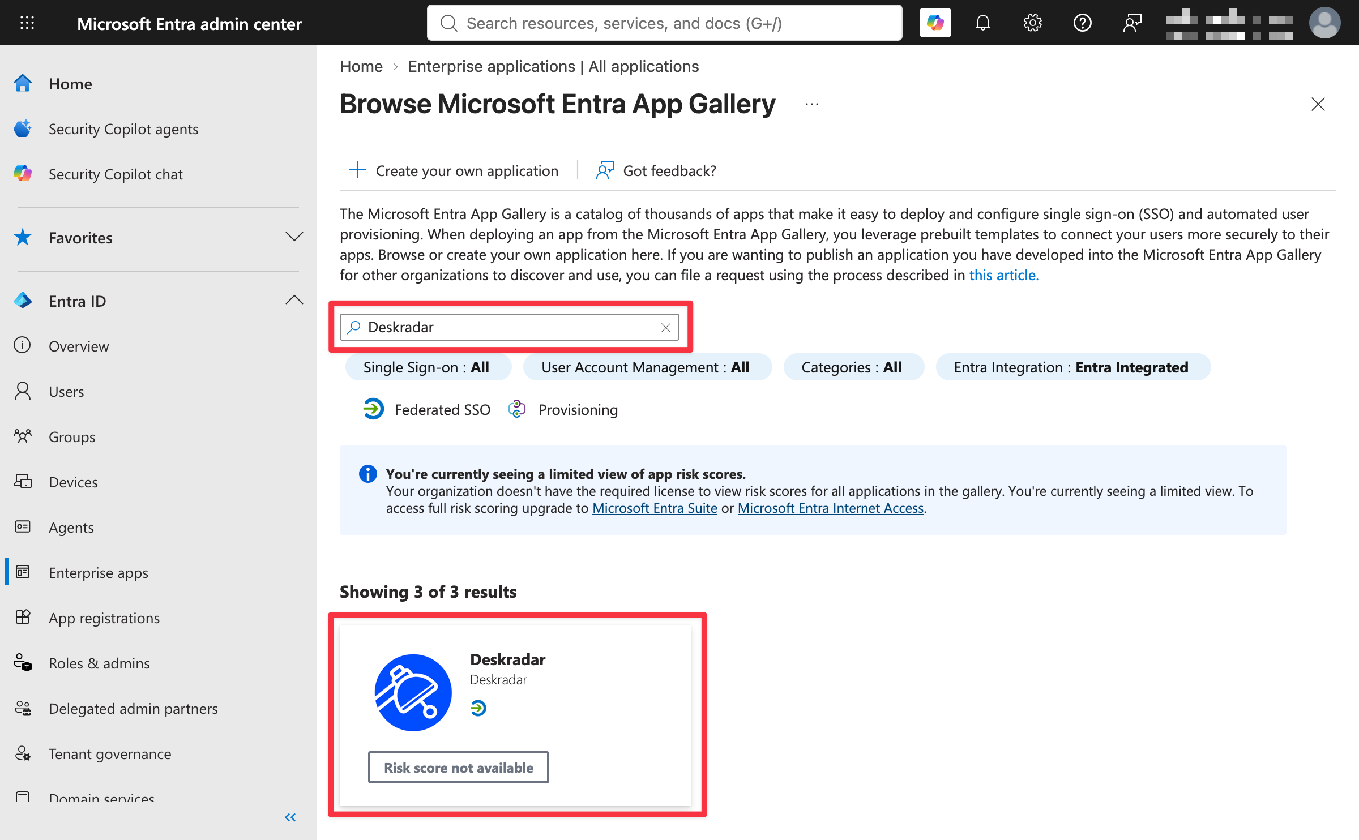Open the app launcher waffle menu
Image resolution: width=1359 pixels, height=840 pixels.
click(27, 23)
